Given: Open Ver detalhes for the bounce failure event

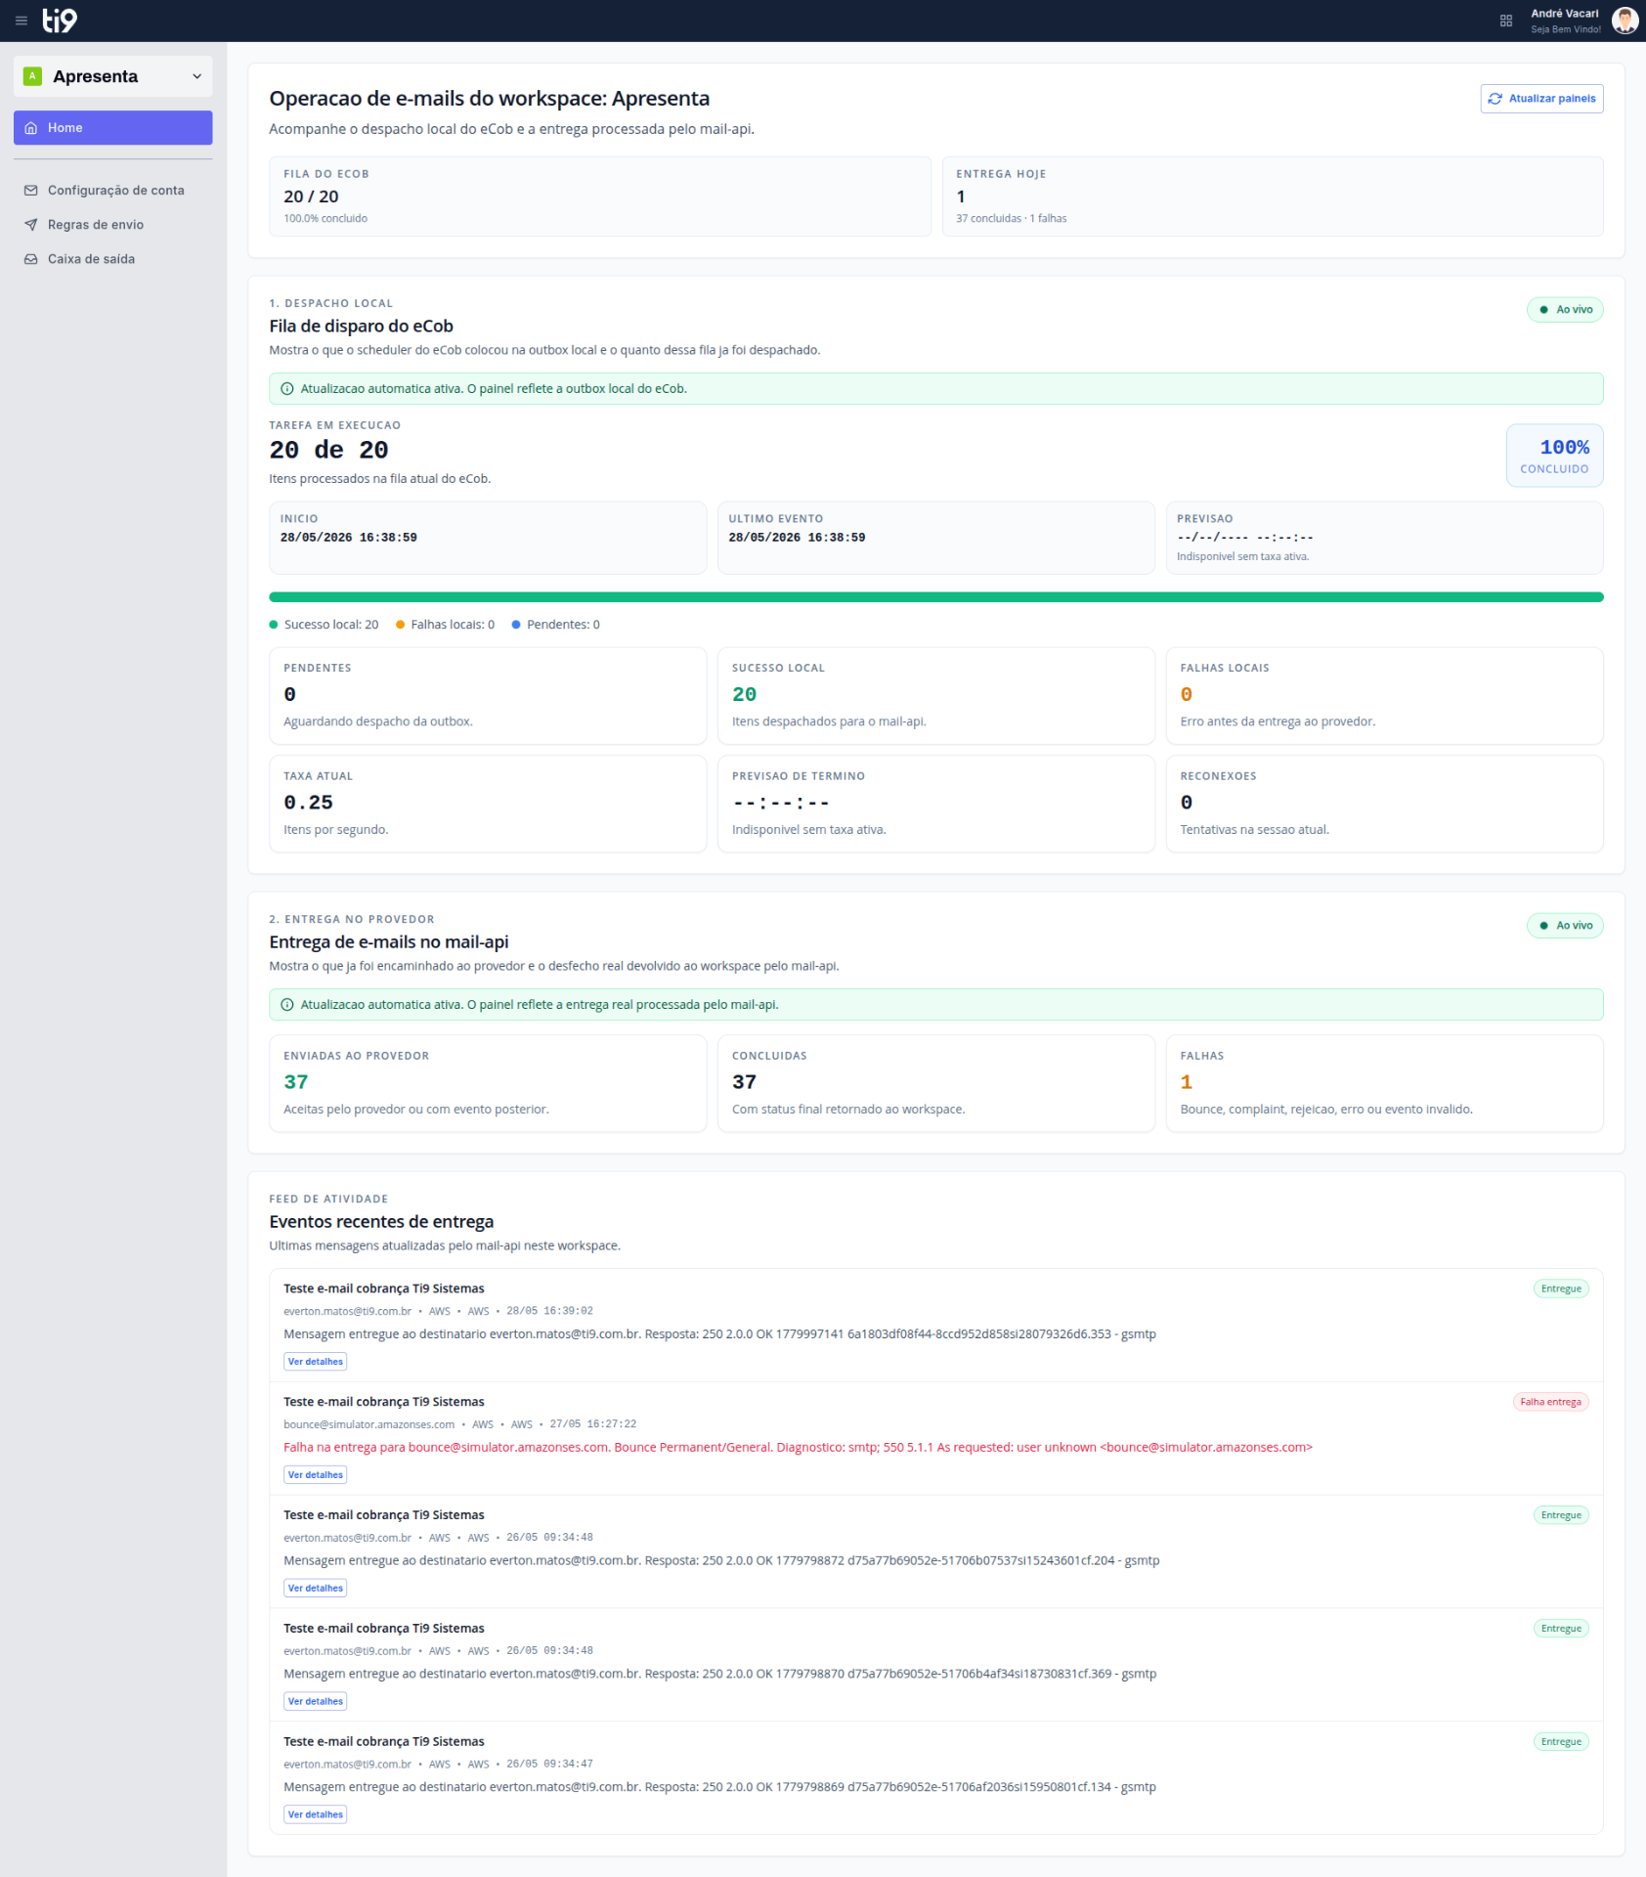Looking at the screenshot, I should point(316,1475).
